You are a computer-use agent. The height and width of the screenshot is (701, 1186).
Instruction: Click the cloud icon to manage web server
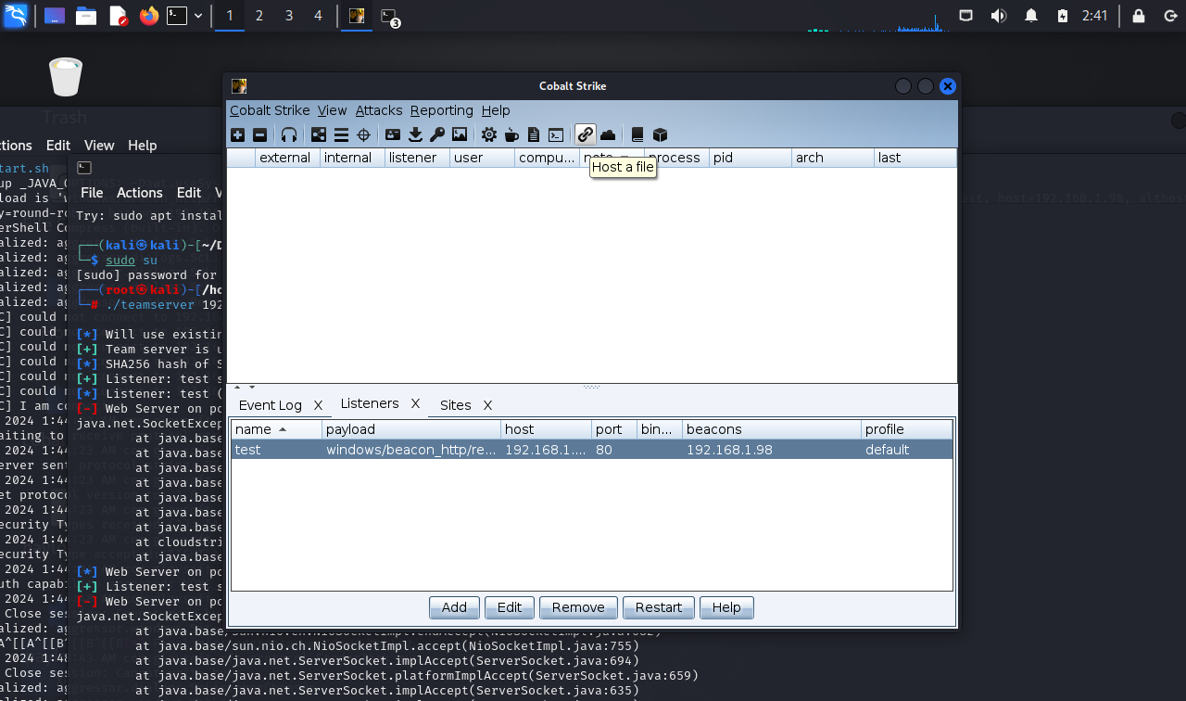click(608, 135)
